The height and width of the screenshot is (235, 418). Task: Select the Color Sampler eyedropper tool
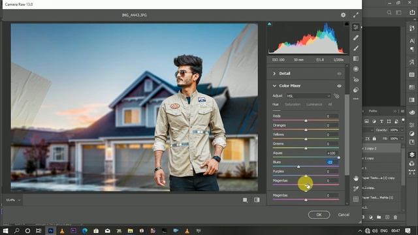pos(355,189)
